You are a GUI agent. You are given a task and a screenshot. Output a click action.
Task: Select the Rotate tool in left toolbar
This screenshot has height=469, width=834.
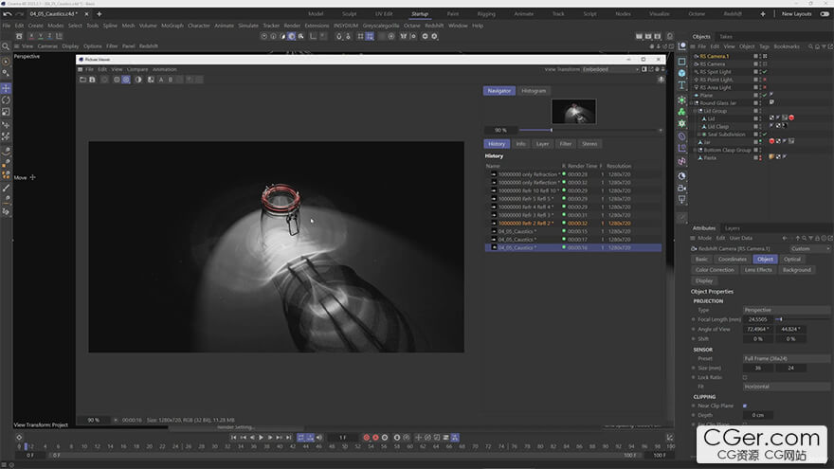tap(6, 100)
